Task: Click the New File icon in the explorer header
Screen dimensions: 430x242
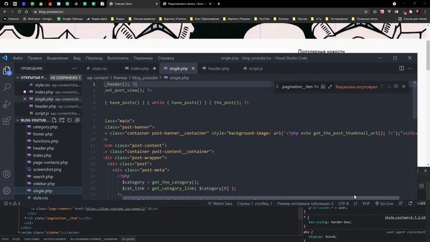Action: [54, 120]
